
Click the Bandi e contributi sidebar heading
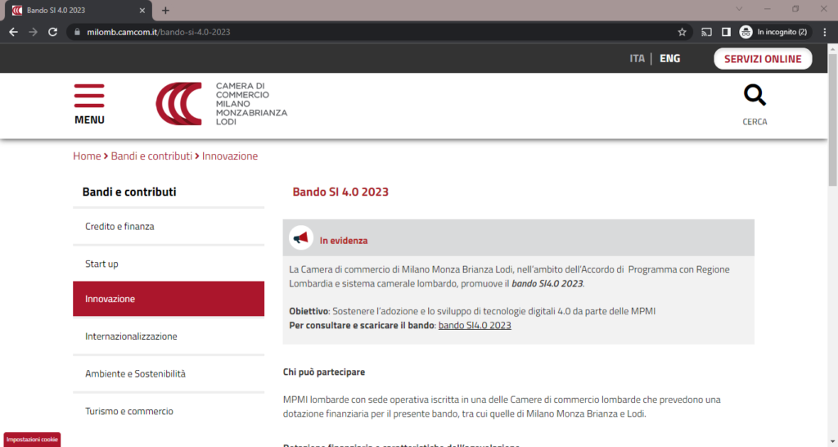[x=129, y=192]
